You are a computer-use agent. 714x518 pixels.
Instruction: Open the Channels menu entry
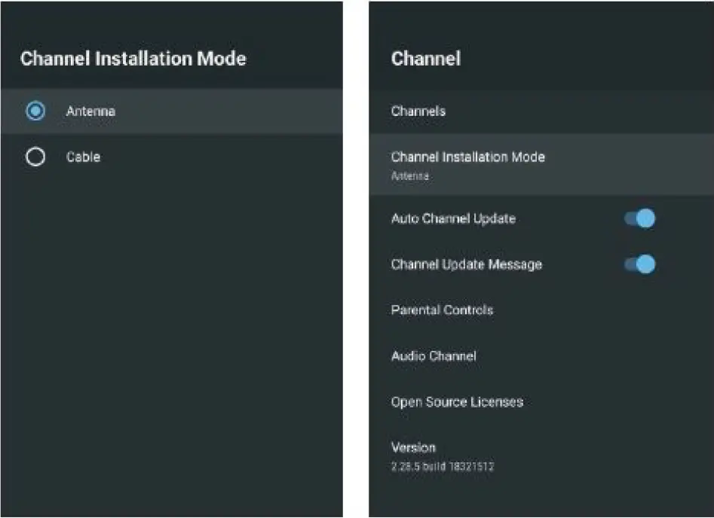click(x=418, y=111)
